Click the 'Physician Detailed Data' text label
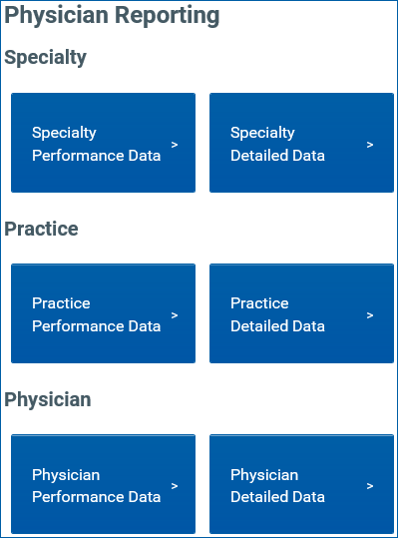 click(277, 486)
